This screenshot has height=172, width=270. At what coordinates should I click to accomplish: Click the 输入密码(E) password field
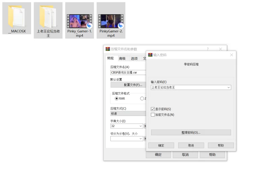(191, 88)
